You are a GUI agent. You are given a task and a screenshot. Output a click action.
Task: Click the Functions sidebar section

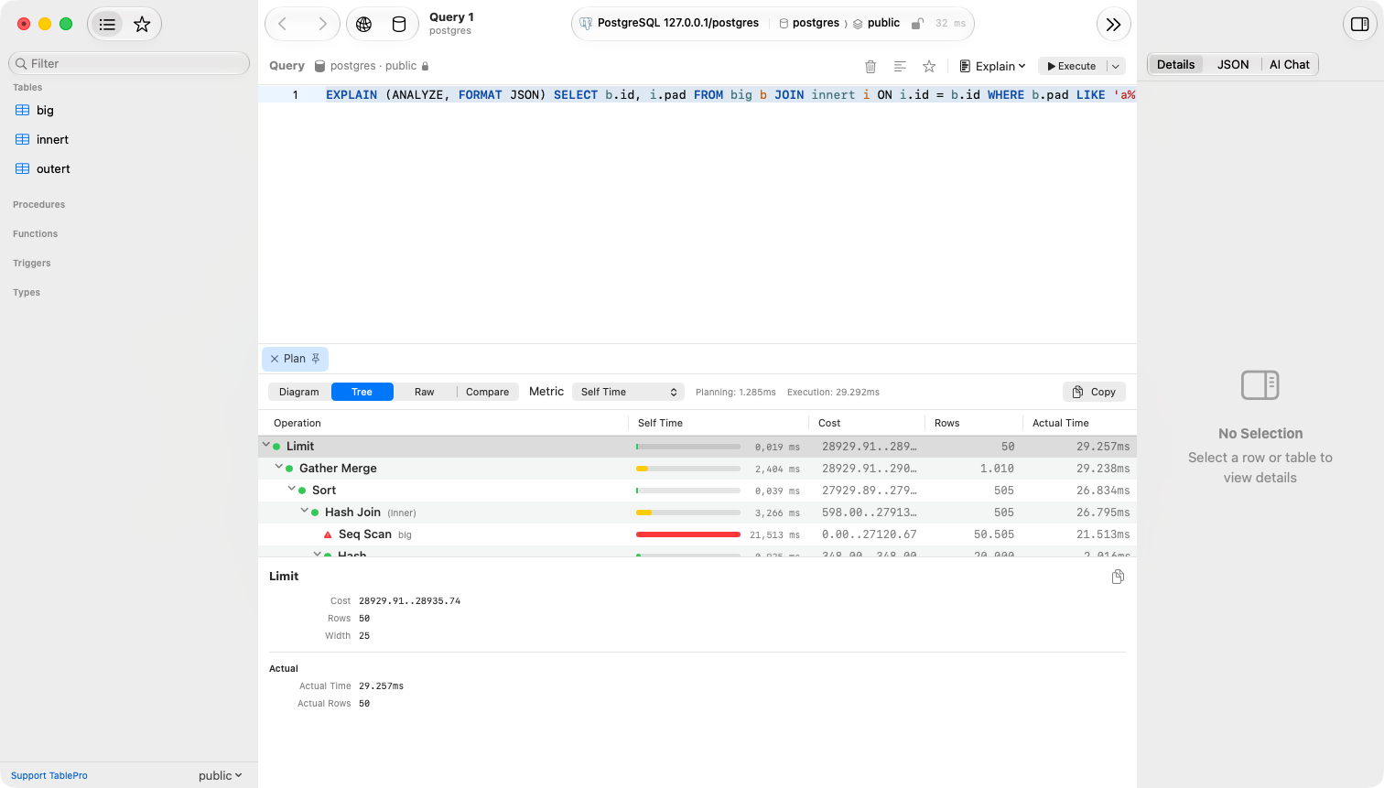(36, 233)
